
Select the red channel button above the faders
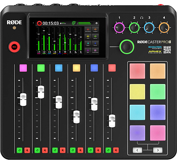112,68
